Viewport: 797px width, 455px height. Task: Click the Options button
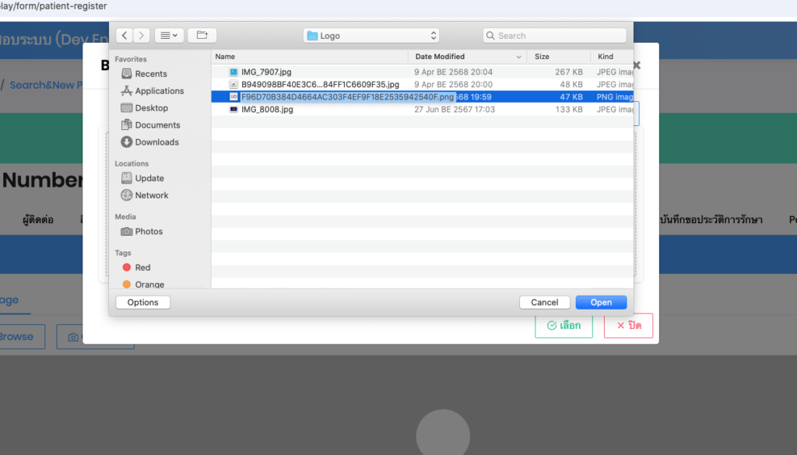click(x=142, y=303)
